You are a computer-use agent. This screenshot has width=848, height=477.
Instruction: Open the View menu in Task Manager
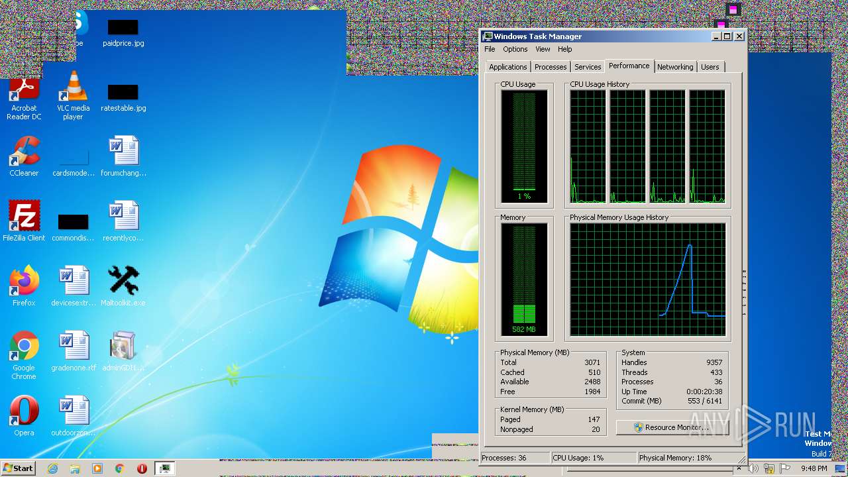(543, 49)
